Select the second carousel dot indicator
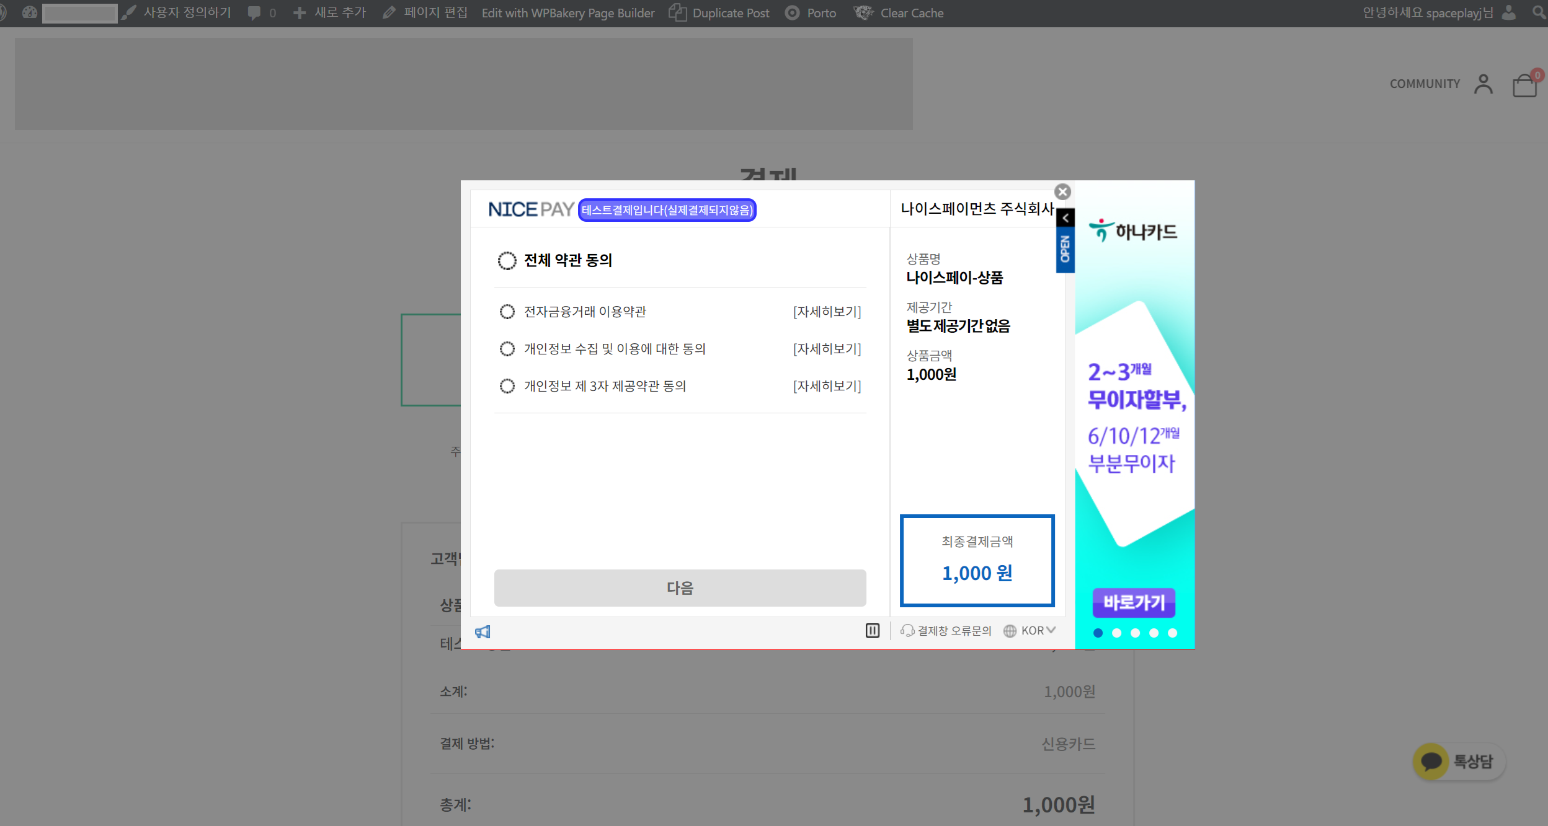The image size is (1548, 826). point(1118,633)
